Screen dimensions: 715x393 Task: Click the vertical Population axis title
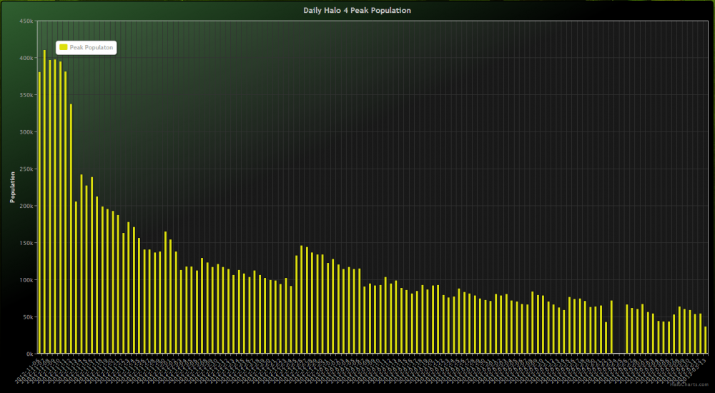pos(12,186)
